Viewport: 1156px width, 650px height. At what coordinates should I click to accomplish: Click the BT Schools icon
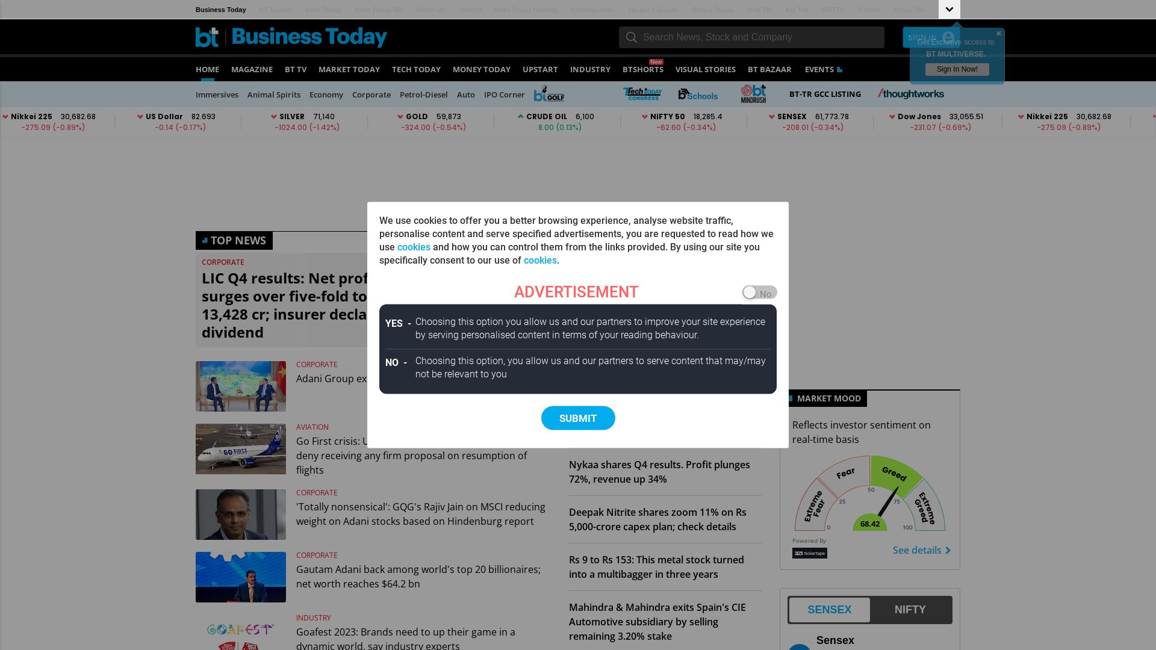coord(697,94)
